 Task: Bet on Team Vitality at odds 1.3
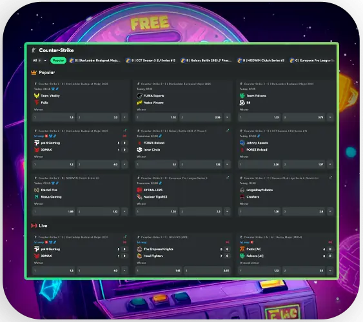pyautogui.click(x=54, y=117)
